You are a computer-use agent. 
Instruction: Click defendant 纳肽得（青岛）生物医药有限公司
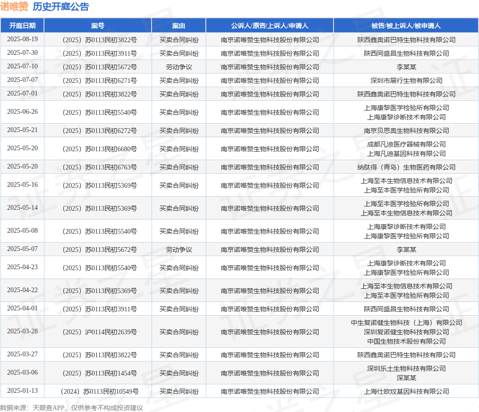[406, 168]
